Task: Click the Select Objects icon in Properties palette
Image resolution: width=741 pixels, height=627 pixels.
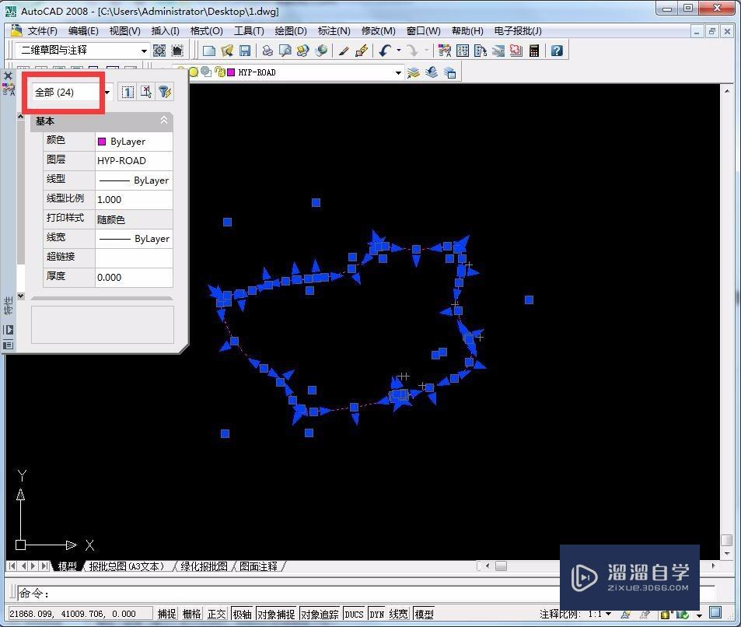Action: pos(146,92)
